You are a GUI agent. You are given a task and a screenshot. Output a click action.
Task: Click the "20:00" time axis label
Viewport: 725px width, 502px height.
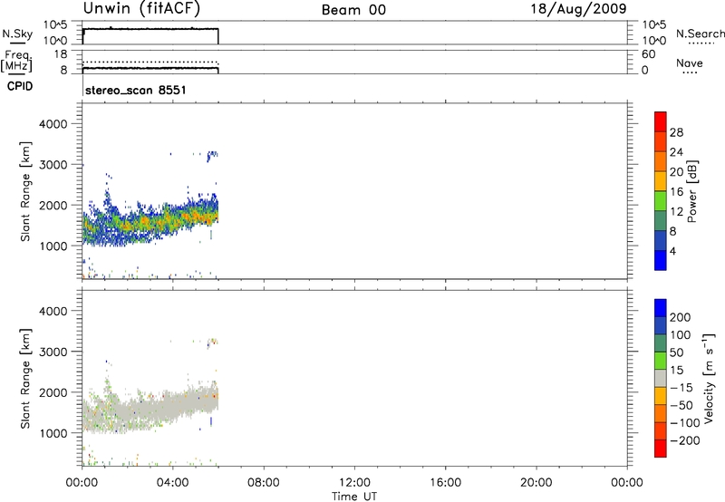[536, 483]
